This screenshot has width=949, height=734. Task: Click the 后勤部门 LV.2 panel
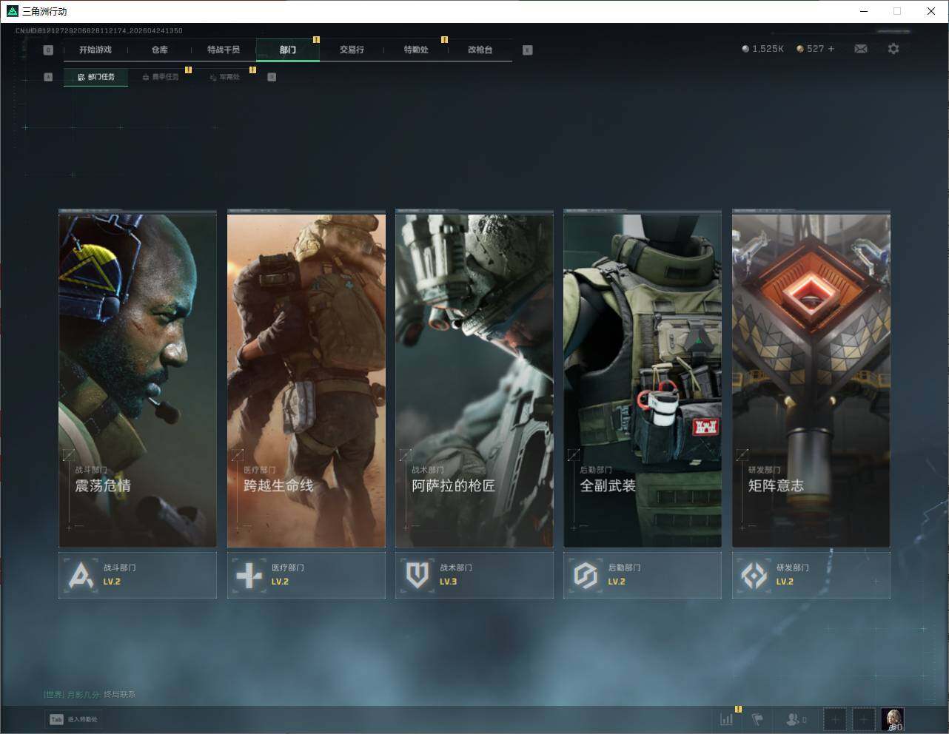643,575
